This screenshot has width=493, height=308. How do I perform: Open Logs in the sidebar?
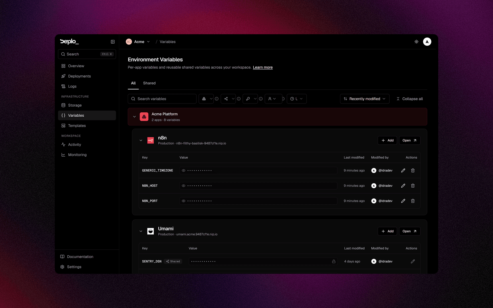coord(87,86)
